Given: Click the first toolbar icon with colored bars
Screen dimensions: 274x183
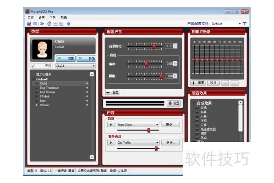Looking at the screenshot, I should 29,24.
